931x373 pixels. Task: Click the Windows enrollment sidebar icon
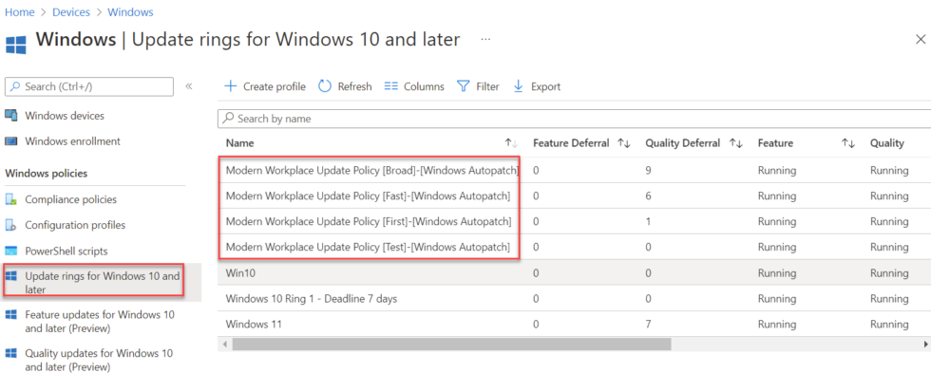click(x=11, y=141)
